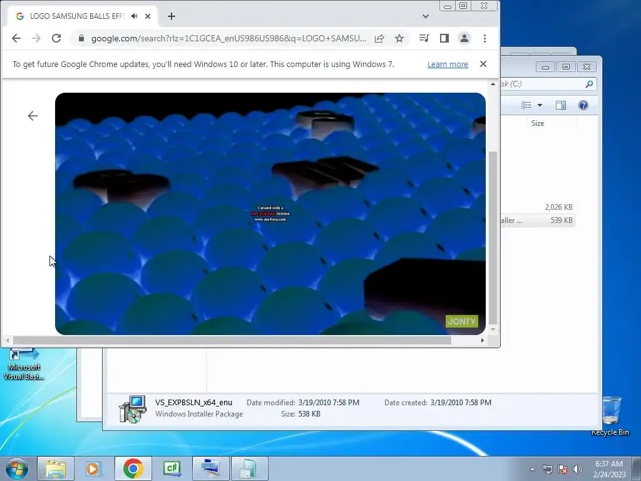Expand Chrome's tab search chevron
Image resolution: width=641 pixels, height=481 pixels.
click(x=426, y=16)
